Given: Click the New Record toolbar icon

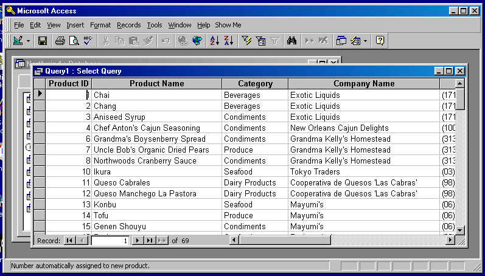Looking at the screenshot, I should 309,41.
